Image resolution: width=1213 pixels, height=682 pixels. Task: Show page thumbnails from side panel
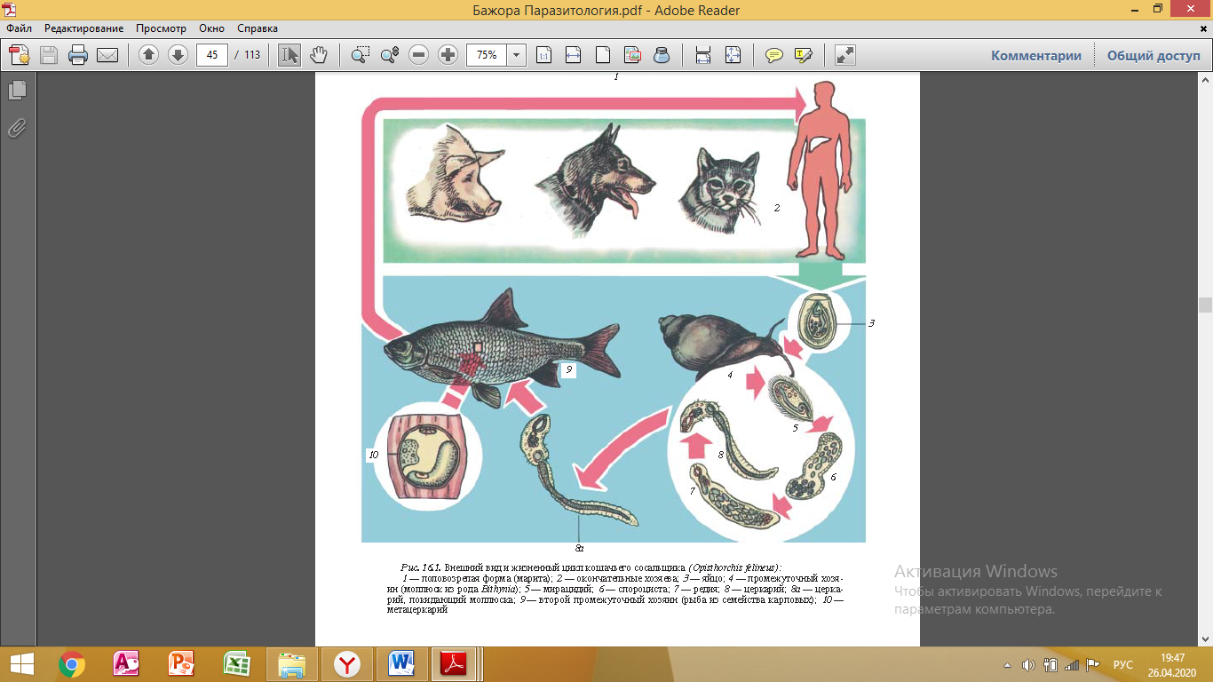[18, 91]
